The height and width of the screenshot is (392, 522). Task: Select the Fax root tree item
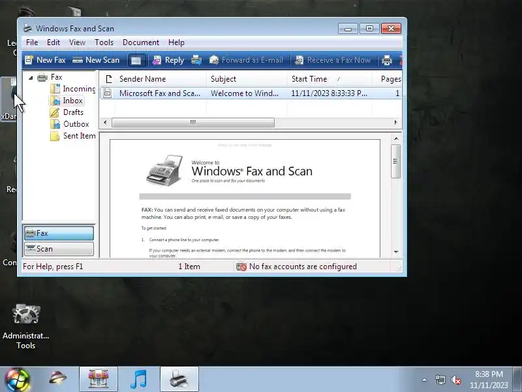click(56, 77)
